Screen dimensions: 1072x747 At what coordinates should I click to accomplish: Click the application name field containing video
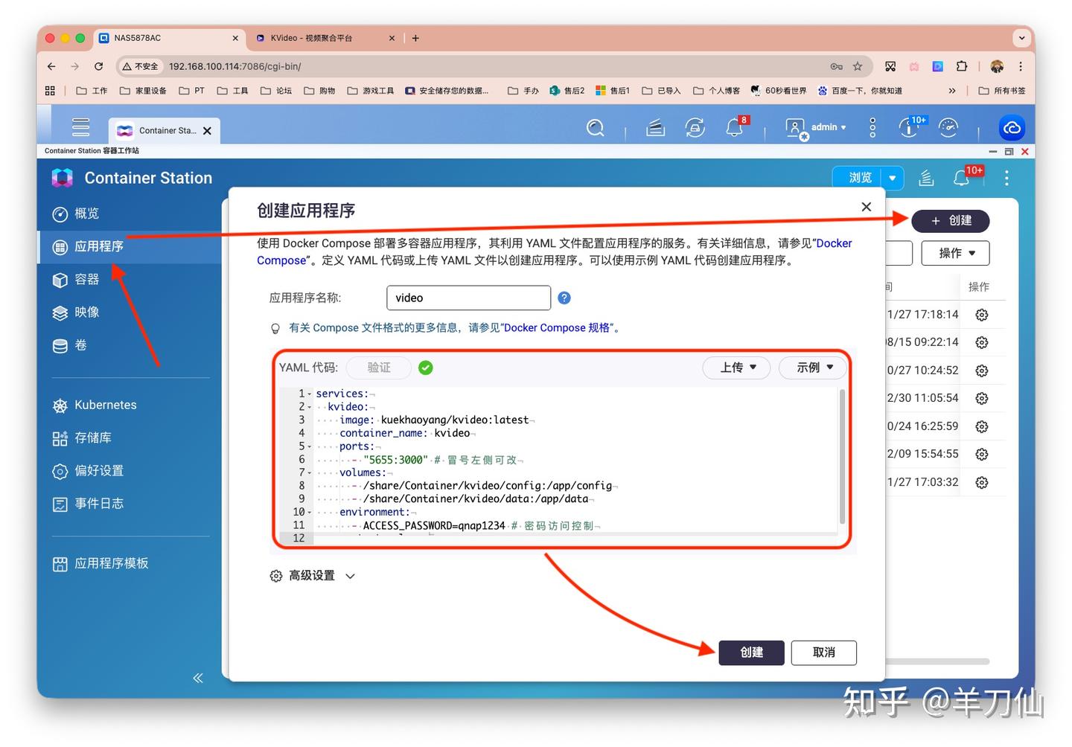tap(468, 298)
